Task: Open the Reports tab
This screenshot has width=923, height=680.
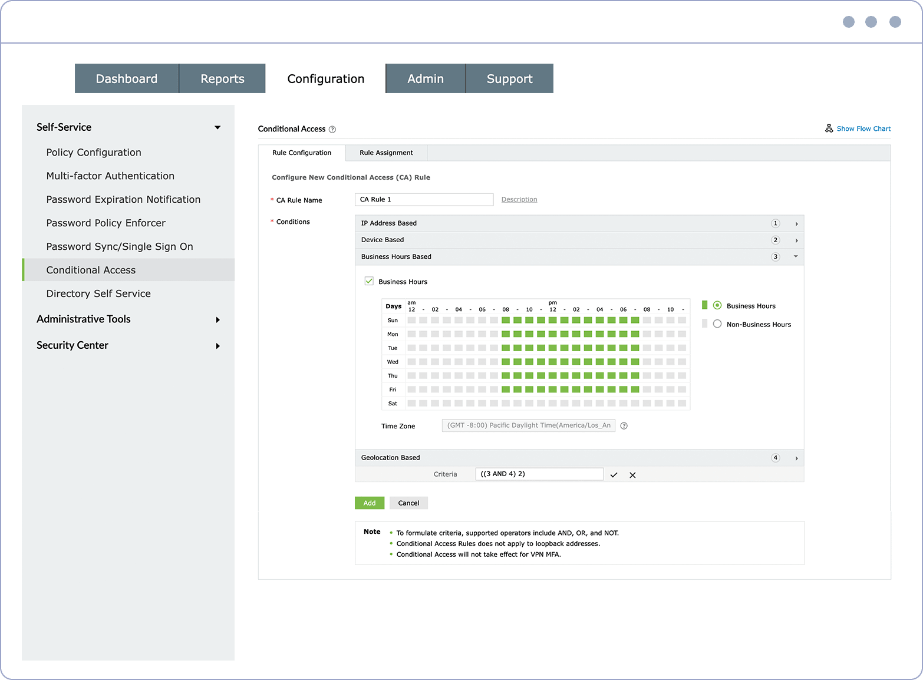Action: coord(222,78)
